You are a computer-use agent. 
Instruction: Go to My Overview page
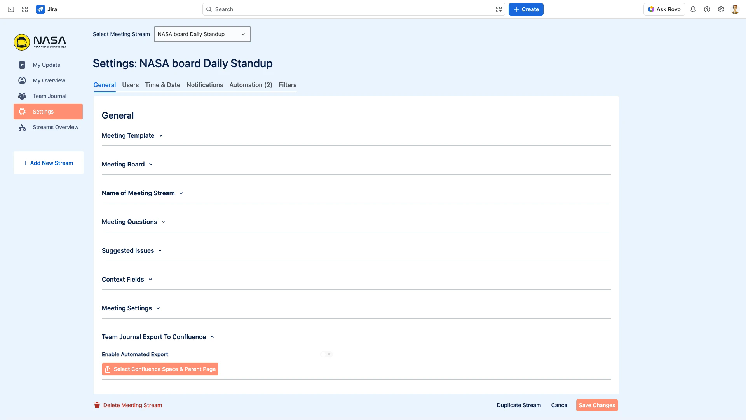(x=48, y=80)
